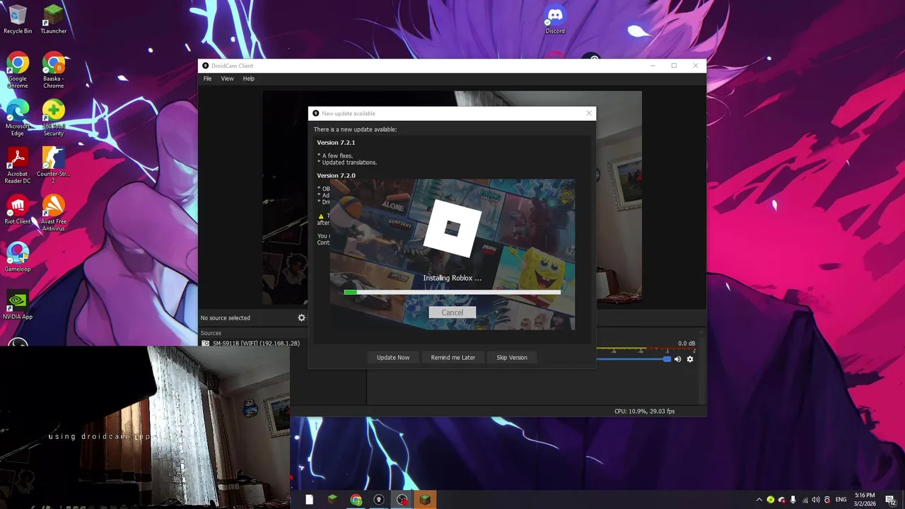
Task: Open the Google Chrome desktop shortcut
Action: coord(18,71)
